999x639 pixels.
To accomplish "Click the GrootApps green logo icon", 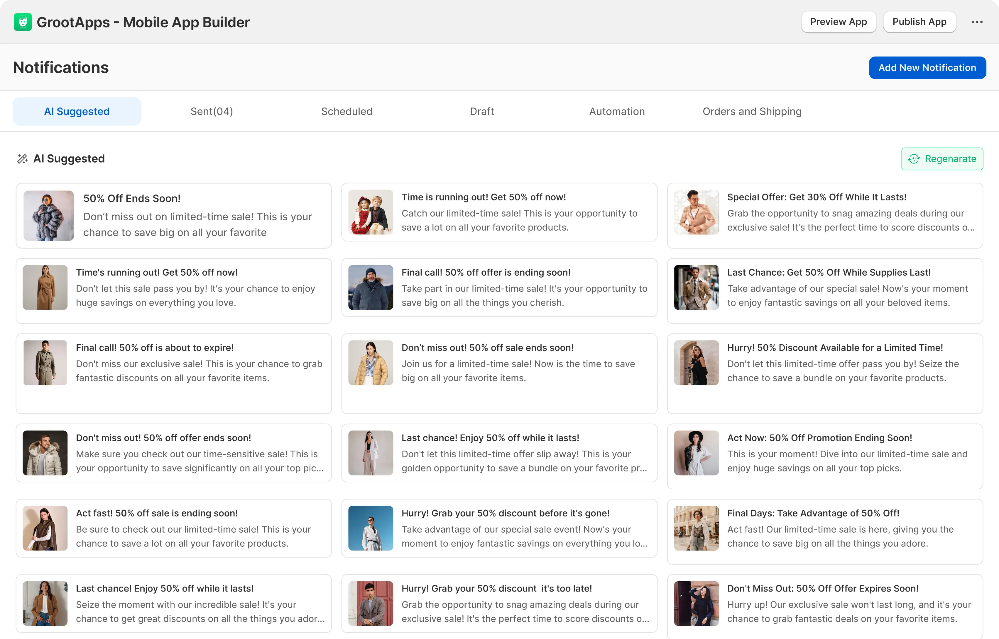I will coord(22,22).
